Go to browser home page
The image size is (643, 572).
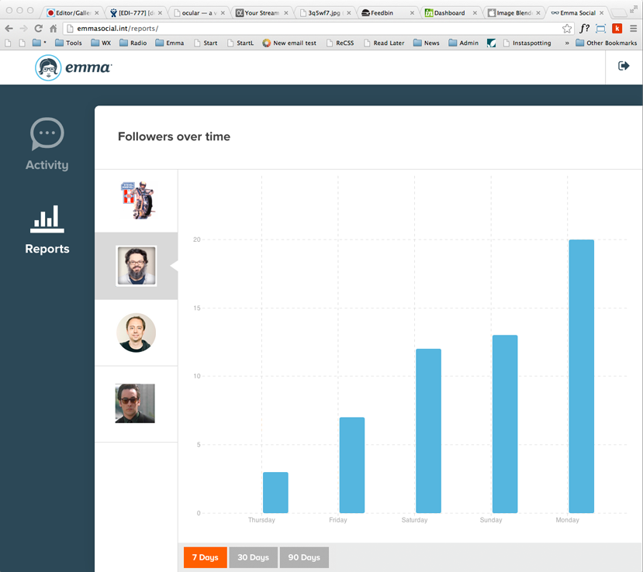(54, 28)
